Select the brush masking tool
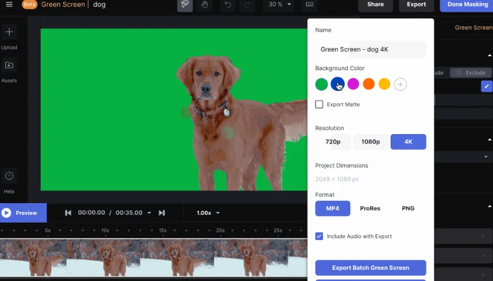Image resolution: width=493 pixels, height=281 pixels. (x=186, y=5)
